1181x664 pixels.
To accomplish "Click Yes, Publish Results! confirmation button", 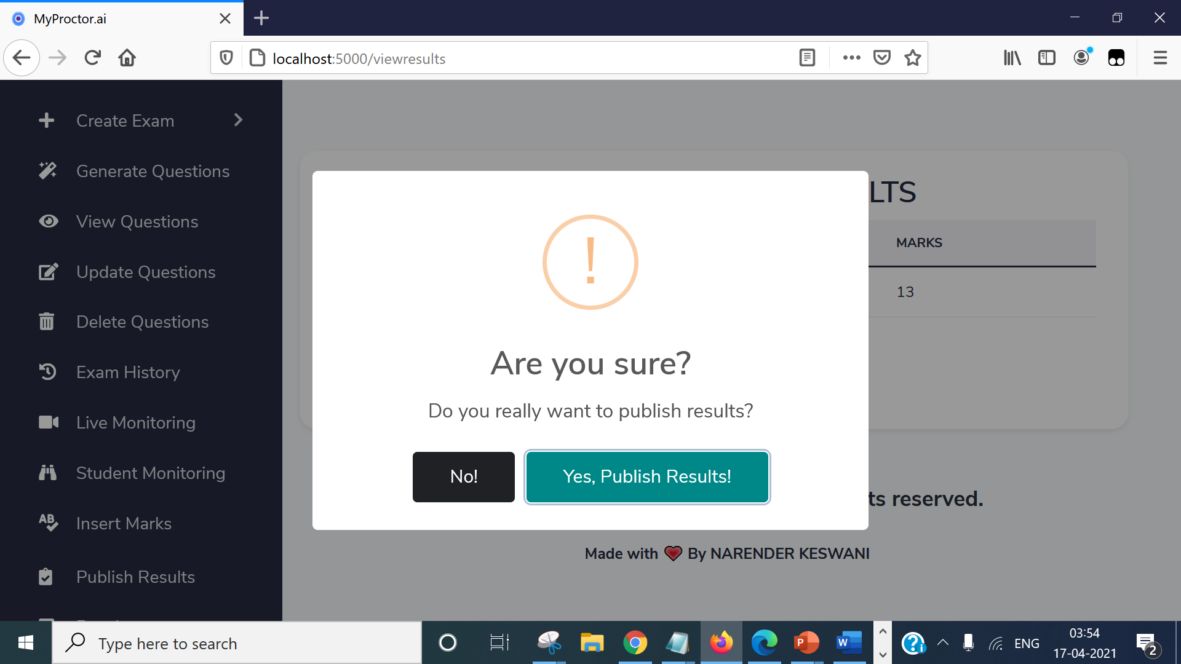I will (647, 476).
